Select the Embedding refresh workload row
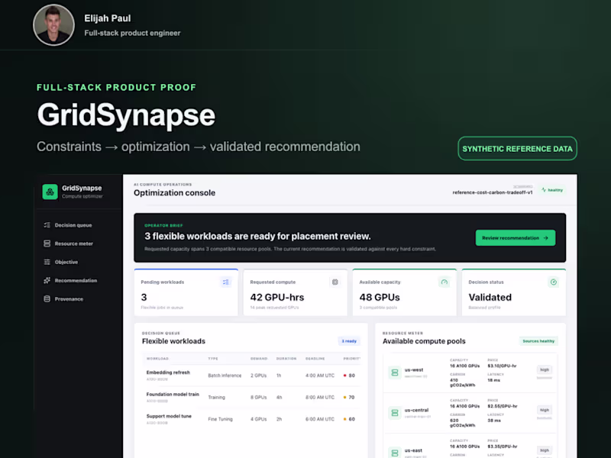 (x=251, y=376)
